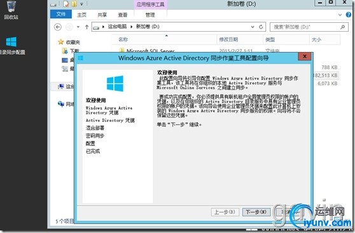This screenshot has height=233, width=355.
Task: Switch to the 管理 ribbon tab
Action: 150,15
